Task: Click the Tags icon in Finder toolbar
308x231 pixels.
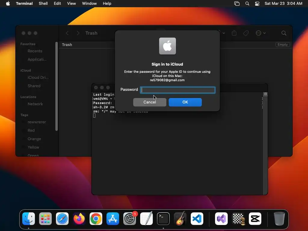Action: pos(246,33)
